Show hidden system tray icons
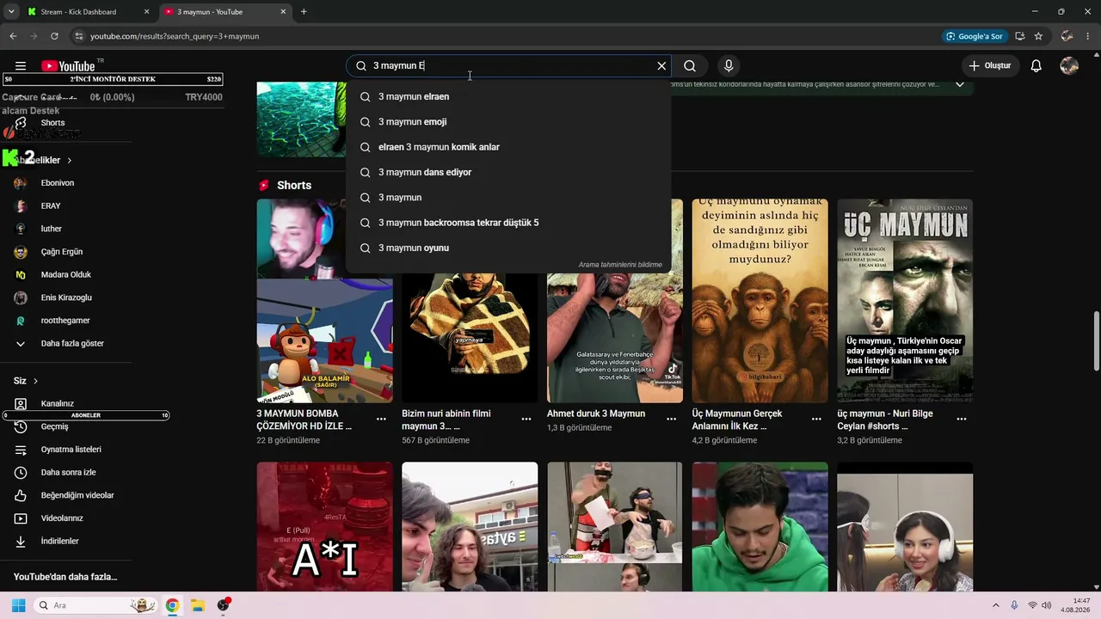 coord(996,605)
